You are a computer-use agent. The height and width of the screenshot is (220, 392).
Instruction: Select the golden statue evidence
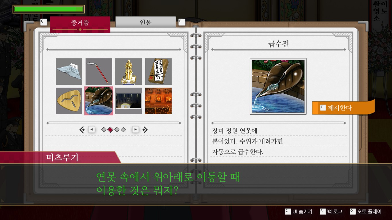click(129, 71)
